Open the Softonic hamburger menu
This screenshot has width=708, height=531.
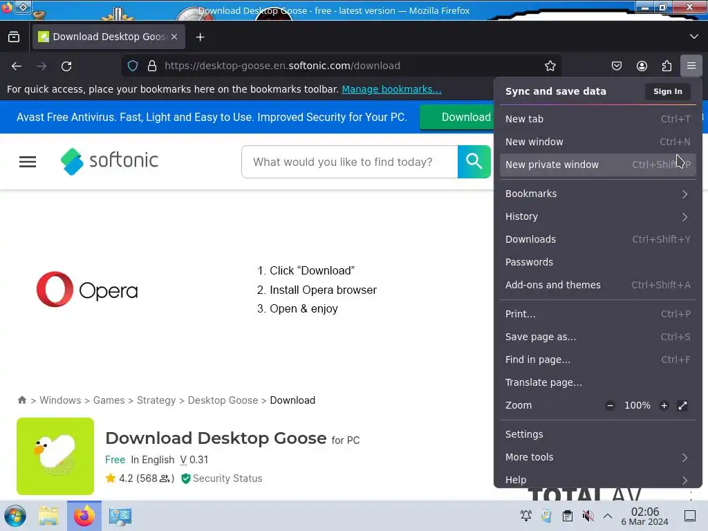tap(28, 162)
